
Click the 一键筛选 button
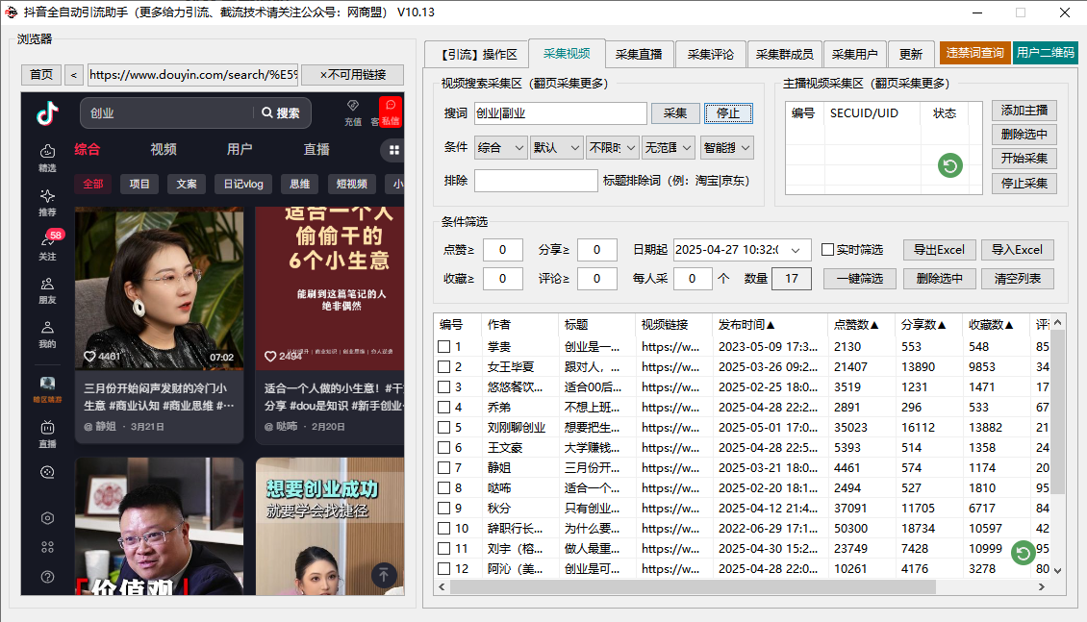tap(860, 279)
